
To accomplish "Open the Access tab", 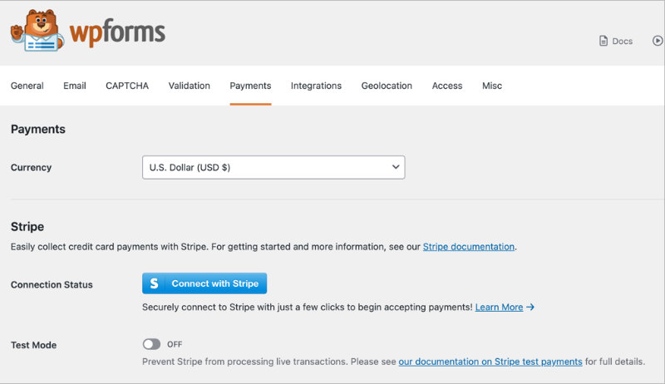I will [x=447, y=86].
